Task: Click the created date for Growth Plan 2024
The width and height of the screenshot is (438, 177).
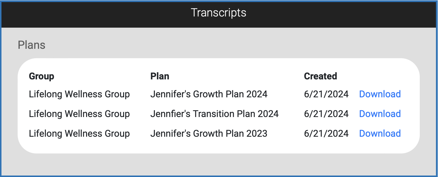Action: pyautogui.click(x=326, y=94)
